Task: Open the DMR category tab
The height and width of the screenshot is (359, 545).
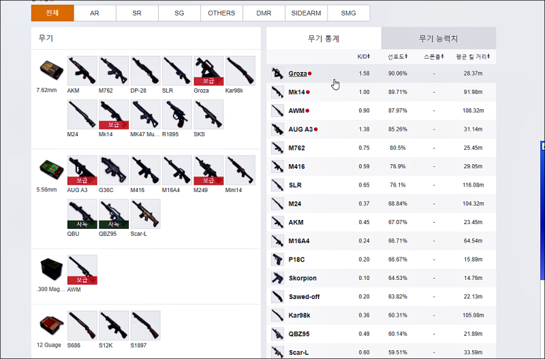Action: click(x=264, y=13)
